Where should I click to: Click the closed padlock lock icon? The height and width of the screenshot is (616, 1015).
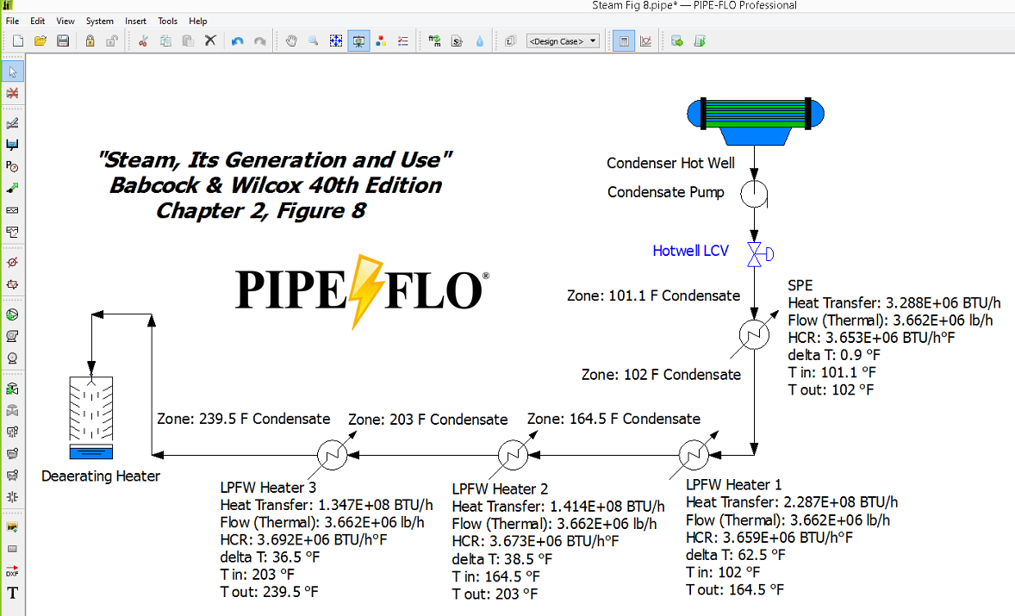(90, 40)
